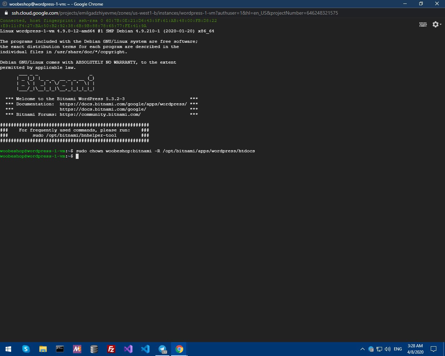Click the https://docs.bitnami.com/google/ URL line
445x356 pixels.
coord(103,109)
